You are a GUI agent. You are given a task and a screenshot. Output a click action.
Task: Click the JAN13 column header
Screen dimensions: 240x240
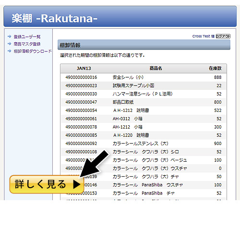click(84, 69)
